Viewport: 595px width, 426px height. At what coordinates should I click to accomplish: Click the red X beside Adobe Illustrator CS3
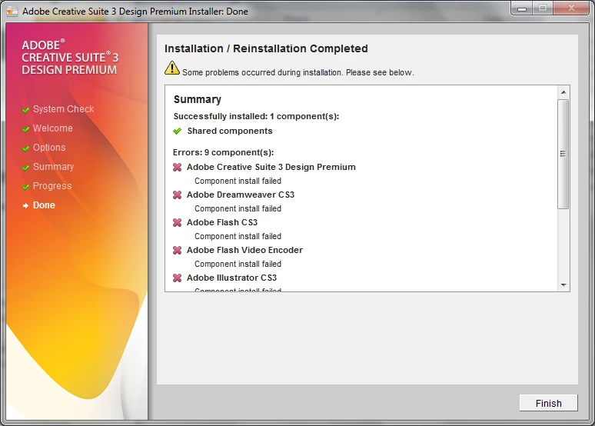(x=178, y=278)
